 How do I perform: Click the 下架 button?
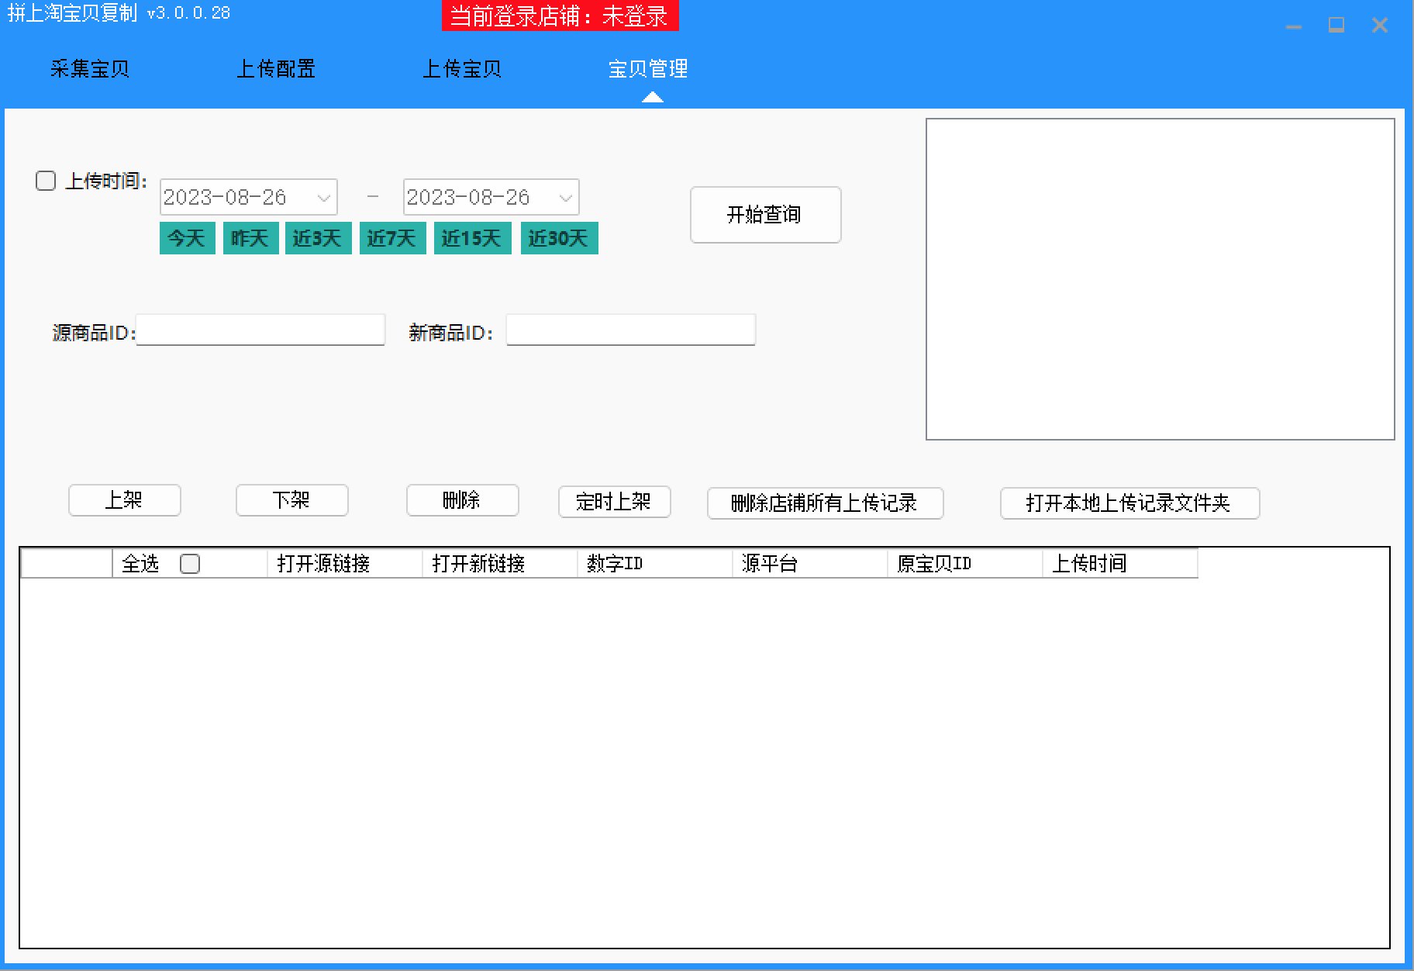tap(292, 500)
